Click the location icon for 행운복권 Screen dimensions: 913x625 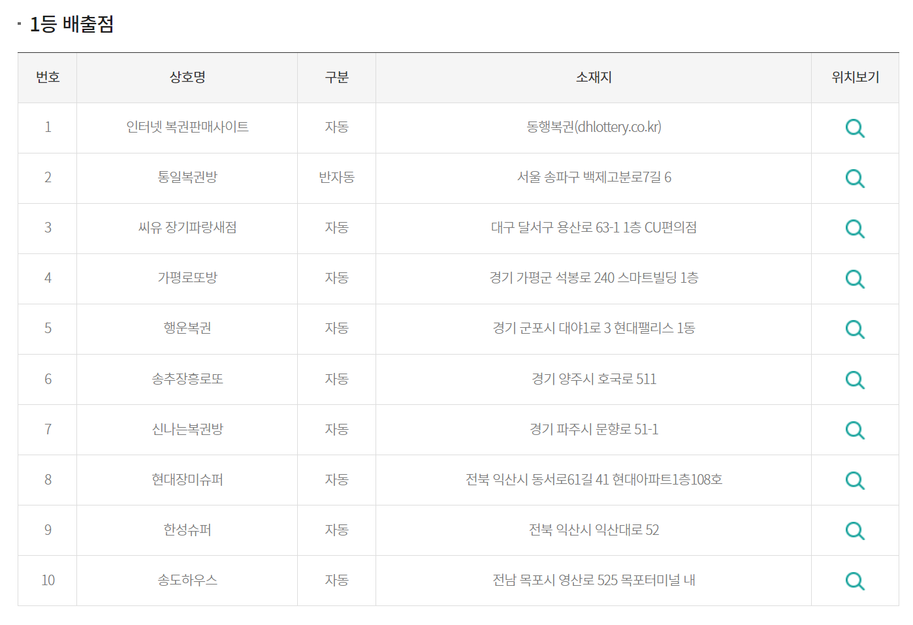854,329
